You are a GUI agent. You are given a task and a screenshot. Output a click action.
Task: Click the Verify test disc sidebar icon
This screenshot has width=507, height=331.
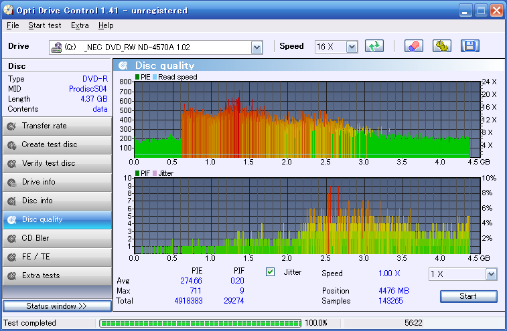pos(11,163)
